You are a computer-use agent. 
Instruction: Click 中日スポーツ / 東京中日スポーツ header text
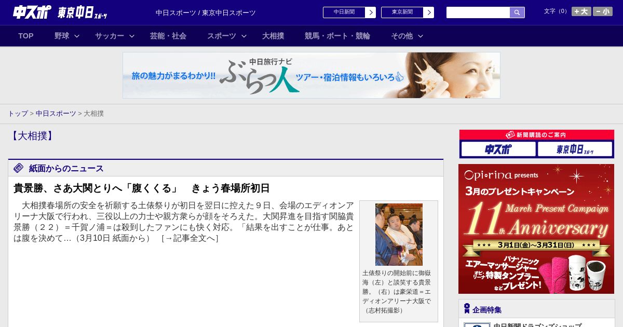click(206, 12)
